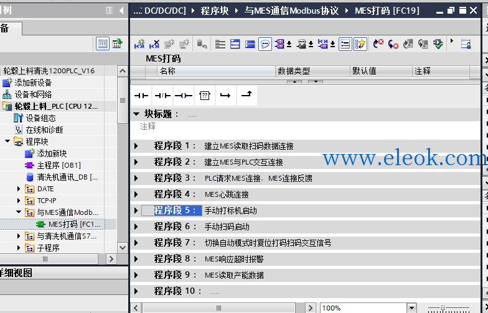Collapse the 块标题 section
The image size is (488, 313).
click(x=136, y=114)
